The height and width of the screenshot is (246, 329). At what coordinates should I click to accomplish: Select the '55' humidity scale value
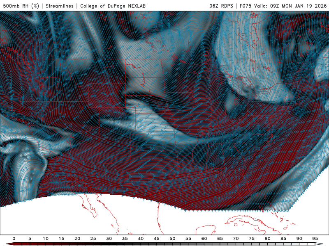pyautogui.click(x=188, y=239)
